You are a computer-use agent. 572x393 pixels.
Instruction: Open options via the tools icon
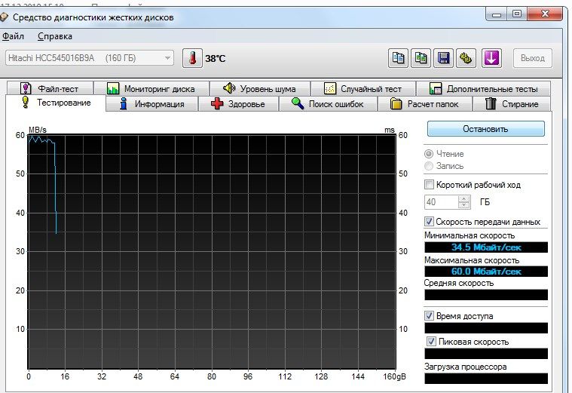(466, 58)
